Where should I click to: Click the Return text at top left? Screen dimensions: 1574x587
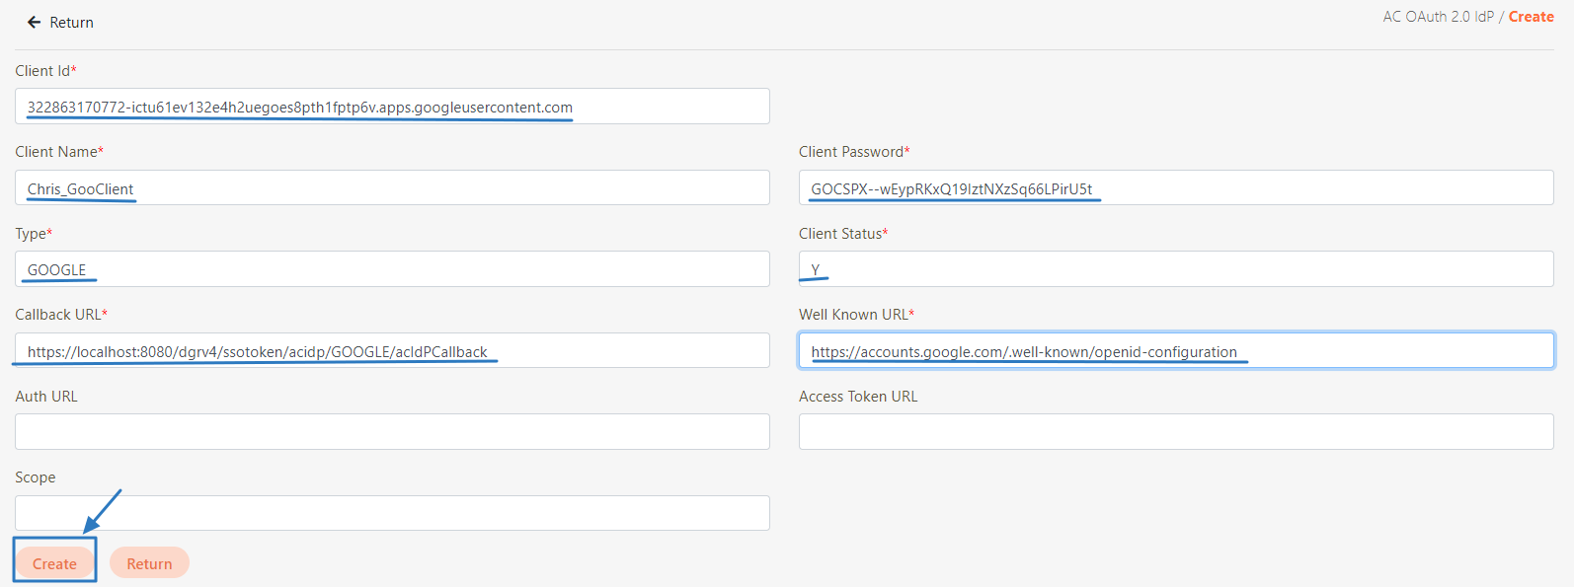pyautogui.click(x=71, y=23)
